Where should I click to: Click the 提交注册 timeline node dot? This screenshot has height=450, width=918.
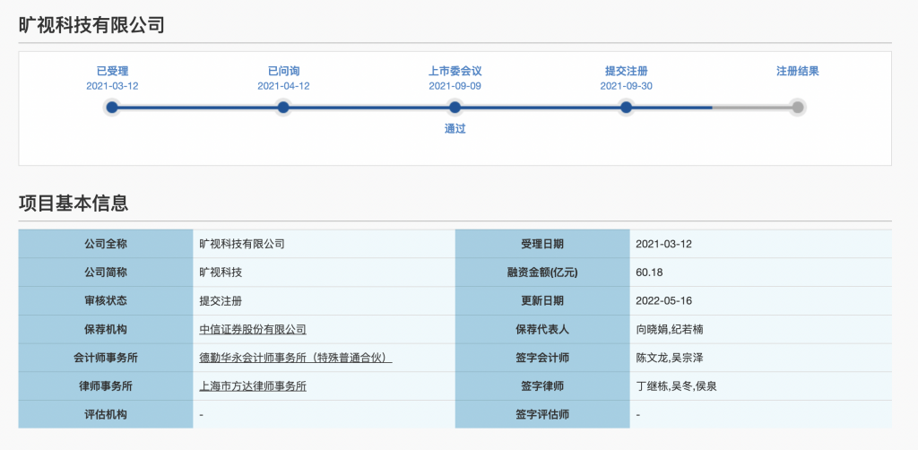(626, 108)
